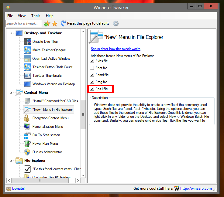Uncheck the *.reg file checkbox
Screen dimensions: 224x197
tap(92, 82)
